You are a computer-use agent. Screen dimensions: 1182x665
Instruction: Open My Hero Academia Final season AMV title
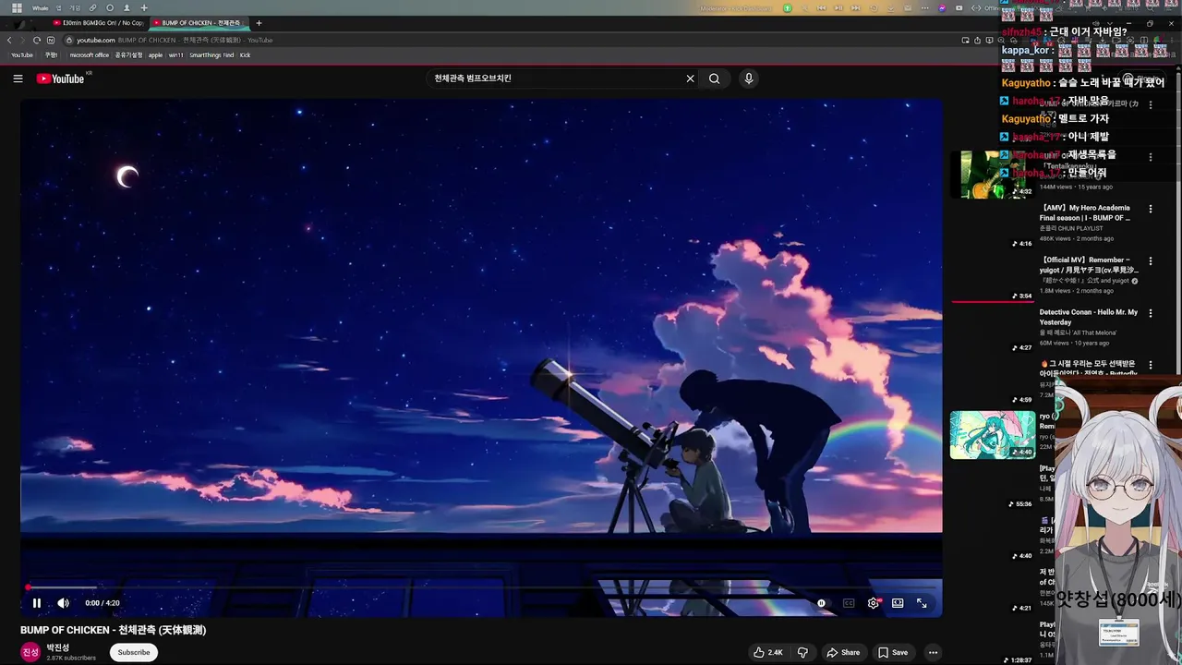1086,213
